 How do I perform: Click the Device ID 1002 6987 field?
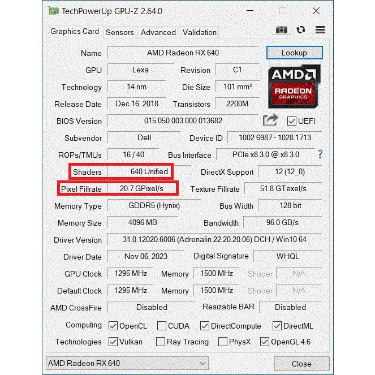(275, 138)
